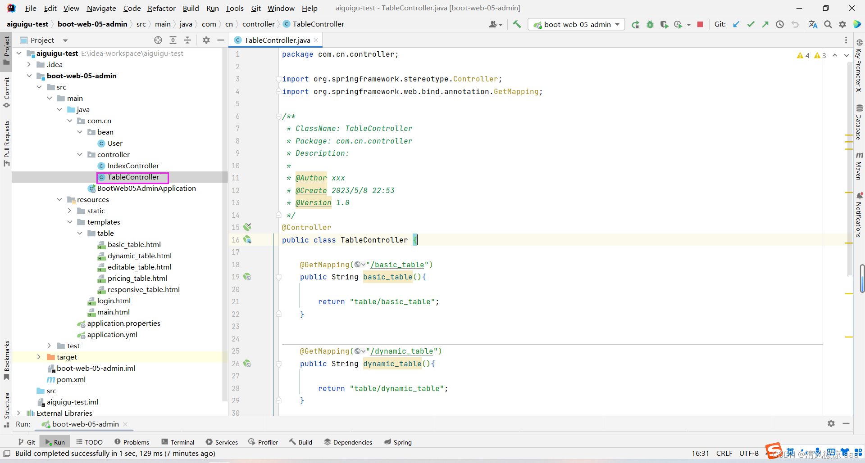Screen dimensions: 865x463
Task: Collapse the boot-web-05-admin module node
Action: 29,76
